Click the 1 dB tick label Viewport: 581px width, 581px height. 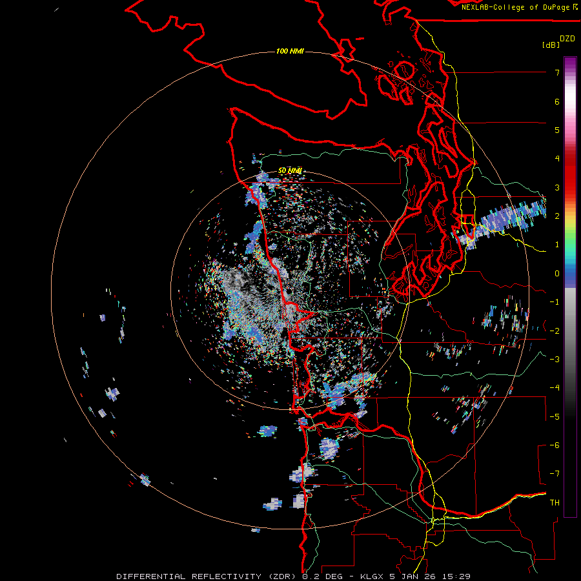[557, 245]
